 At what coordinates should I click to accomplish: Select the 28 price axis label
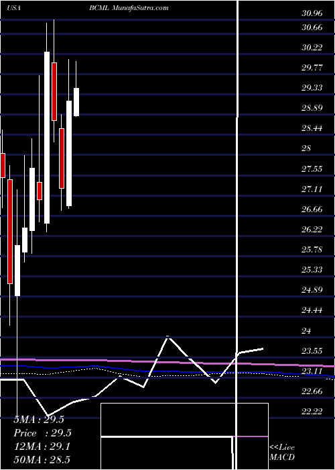(x=307, y=148)
